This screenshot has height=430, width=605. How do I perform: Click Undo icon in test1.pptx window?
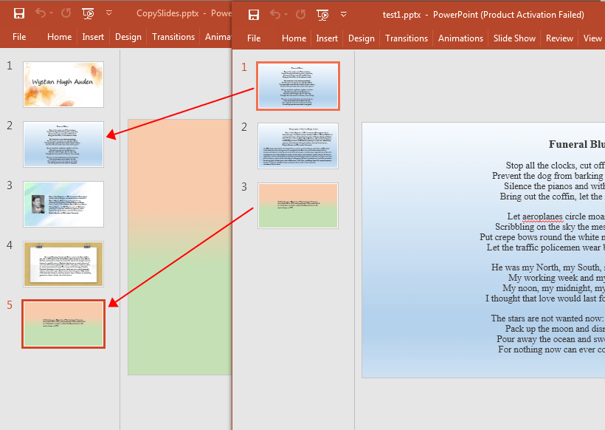pyautogui.click(x=274, y=15)
